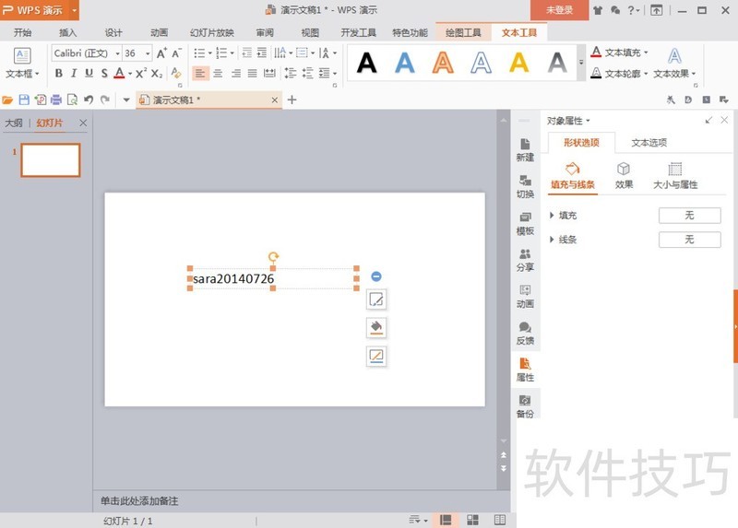Image resolution: width=738 pixels, height=528 pixels.
Task: Click the save icon in quick toolbar
Action: tap(24, 100)
